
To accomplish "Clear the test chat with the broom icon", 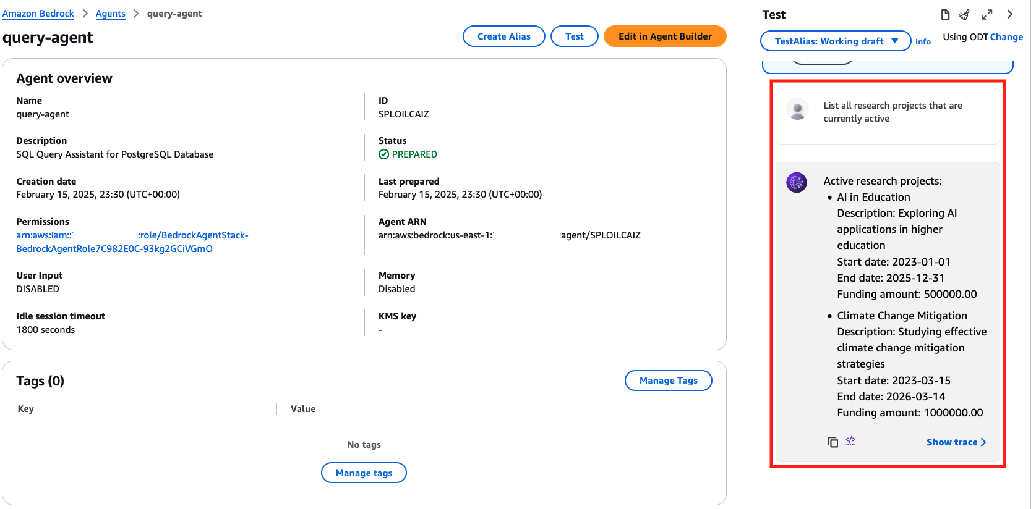I will tap(965, 14).
